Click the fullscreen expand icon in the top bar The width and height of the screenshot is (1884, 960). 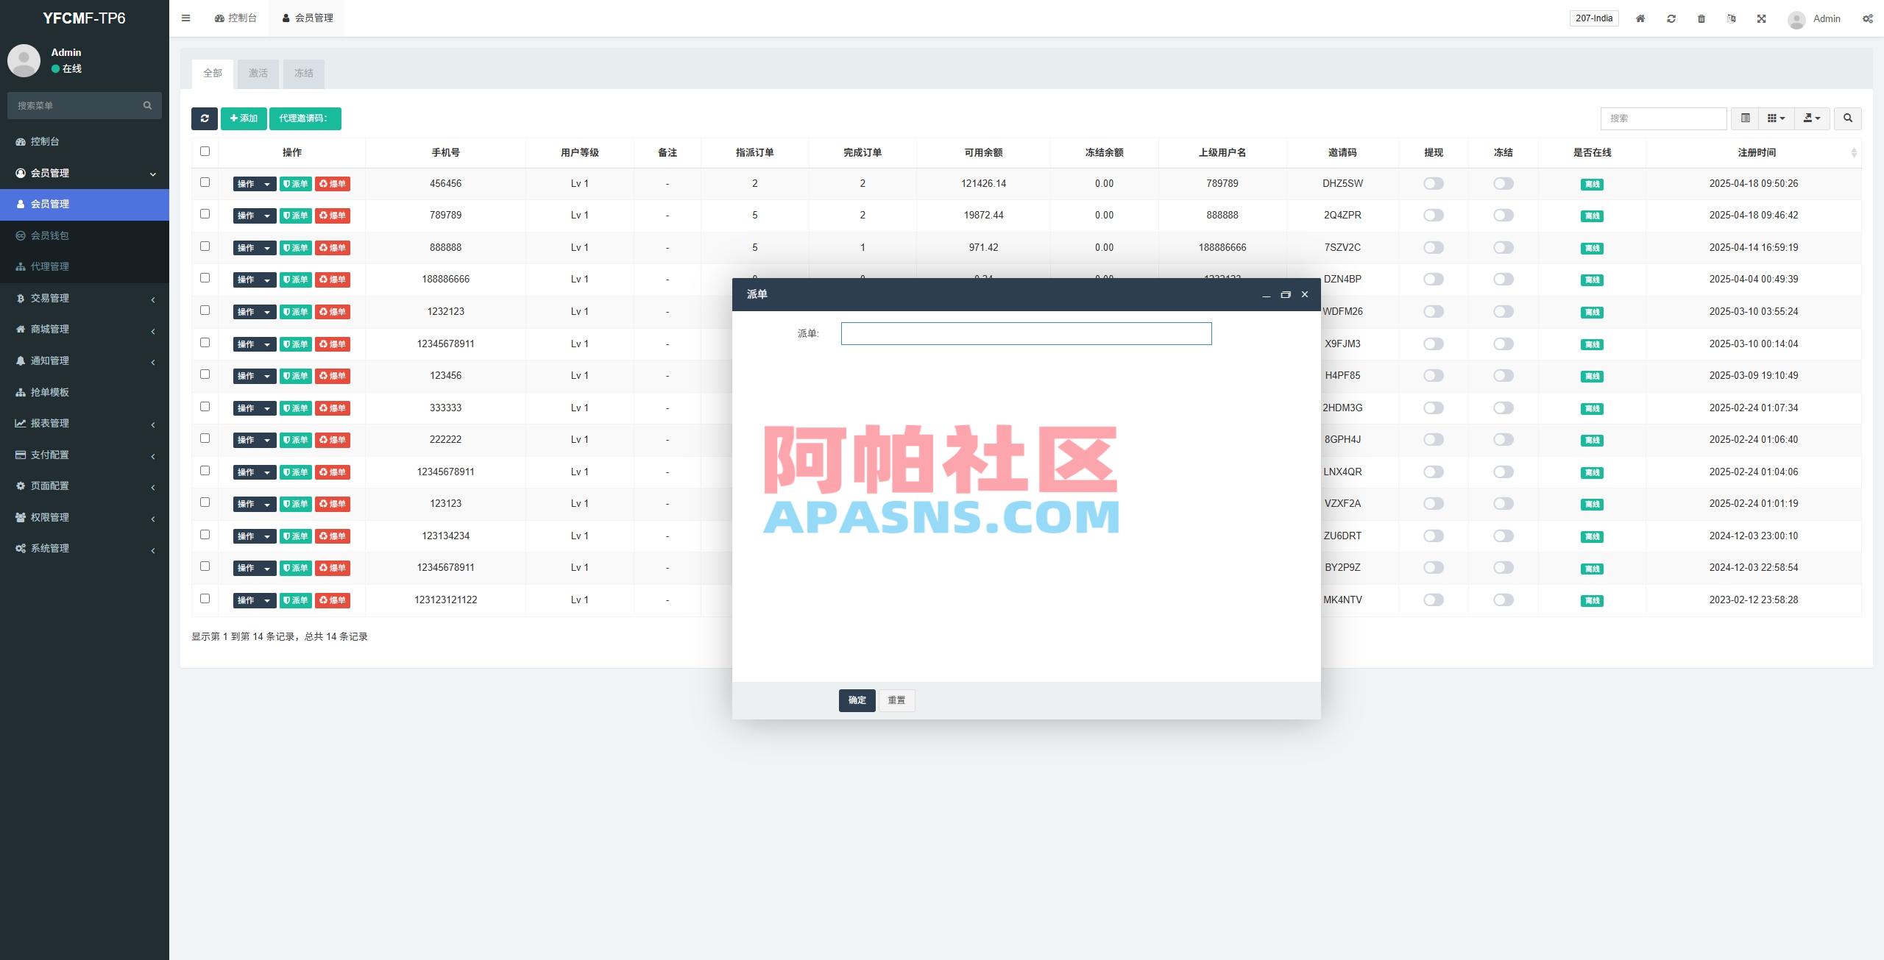pyautogui.click(x=1761, y=18)
